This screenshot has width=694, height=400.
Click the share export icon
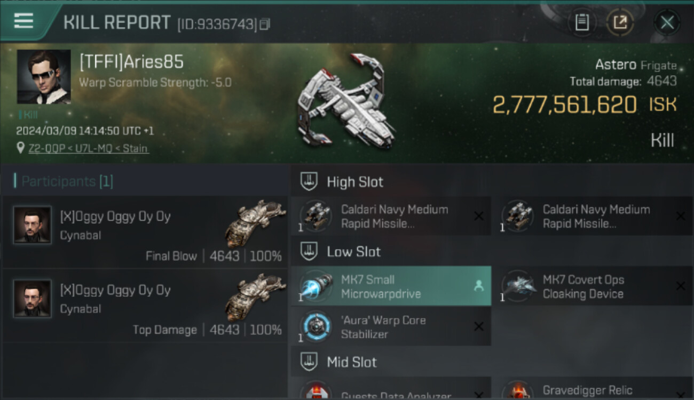(x=620, y=22)
